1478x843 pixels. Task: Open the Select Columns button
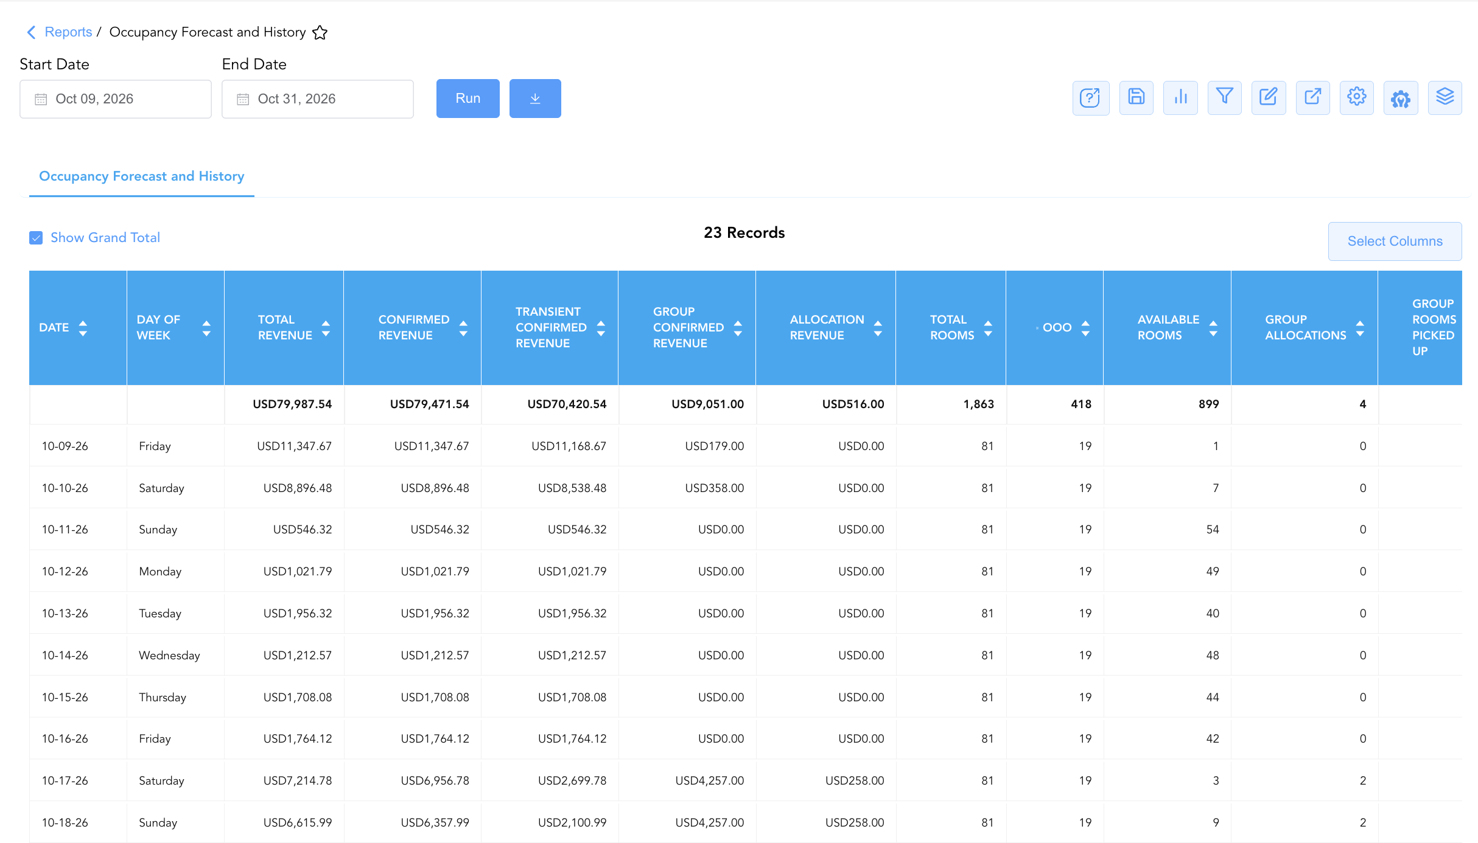pyautogui.click(x=1395, y=241)
